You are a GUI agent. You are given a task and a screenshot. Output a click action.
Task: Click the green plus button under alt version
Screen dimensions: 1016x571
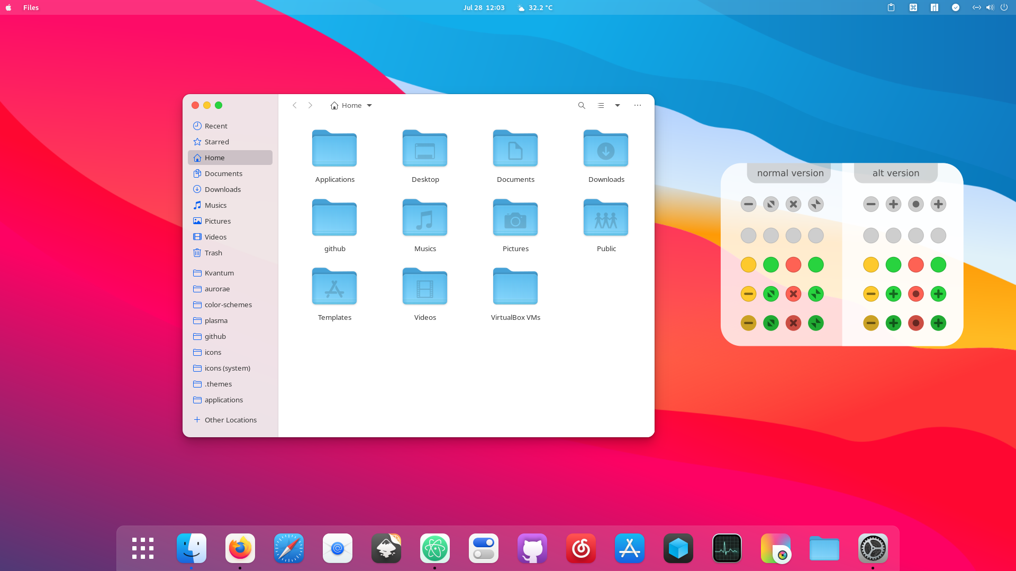(894, 293)
